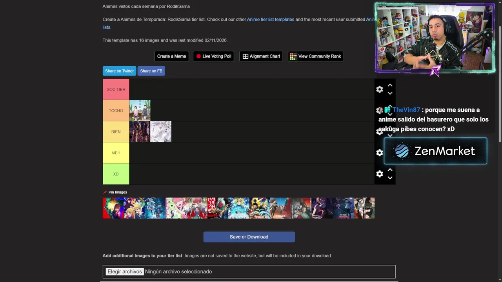Viewport: 502px width, 282px height.
Task: Open settings gear for BIEN row
Action: coord(379,132)
